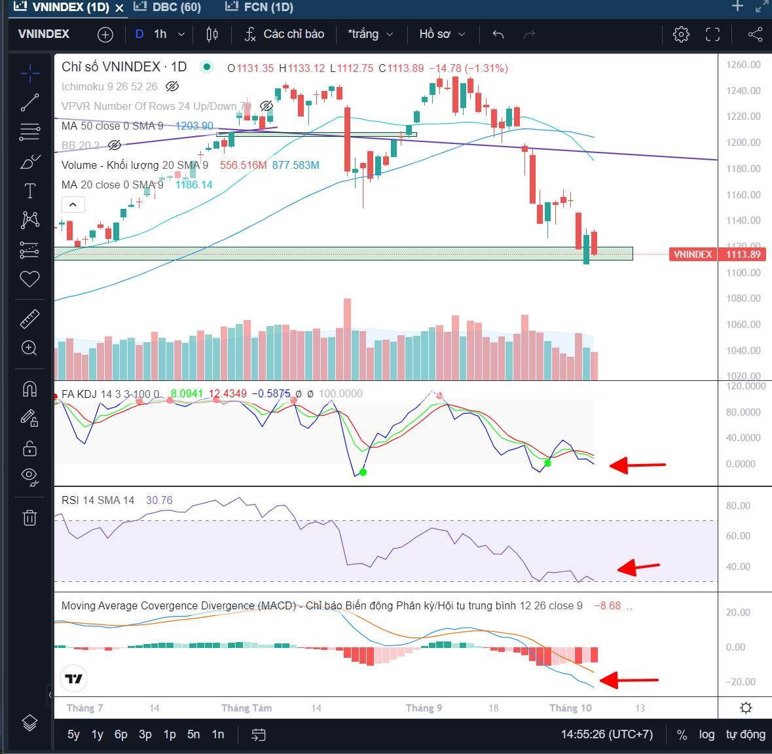Enter fullscreen chart mode
This screenshot has width=772, height=754.
[712, 35]
